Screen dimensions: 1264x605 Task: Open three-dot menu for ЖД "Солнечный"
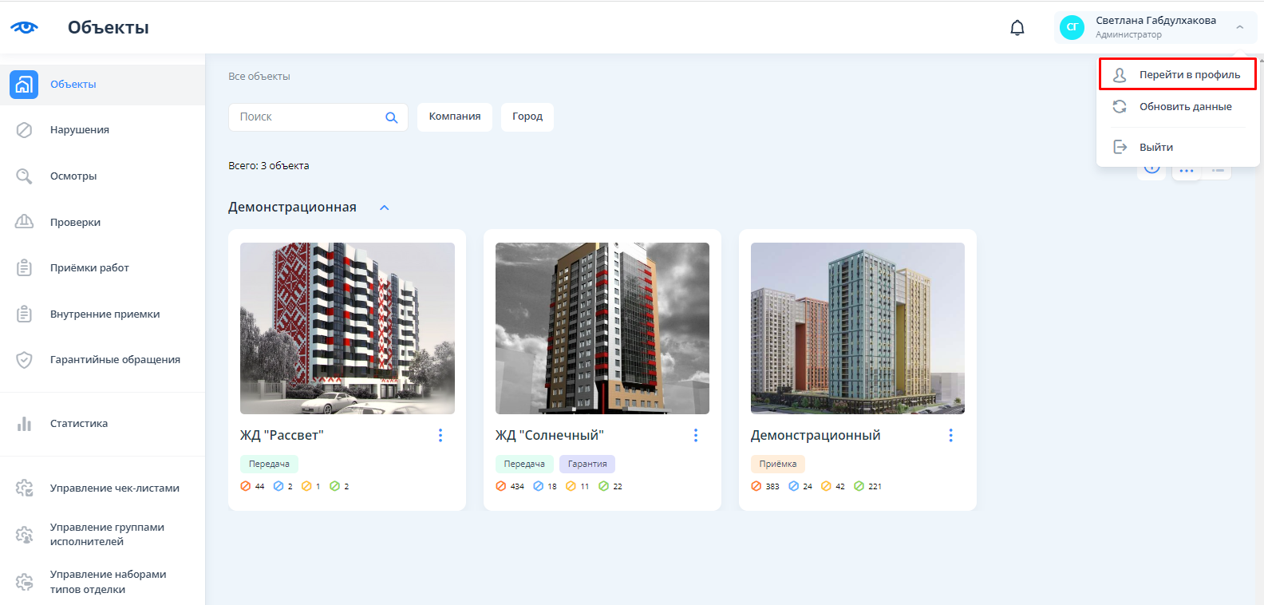(695, 435)
